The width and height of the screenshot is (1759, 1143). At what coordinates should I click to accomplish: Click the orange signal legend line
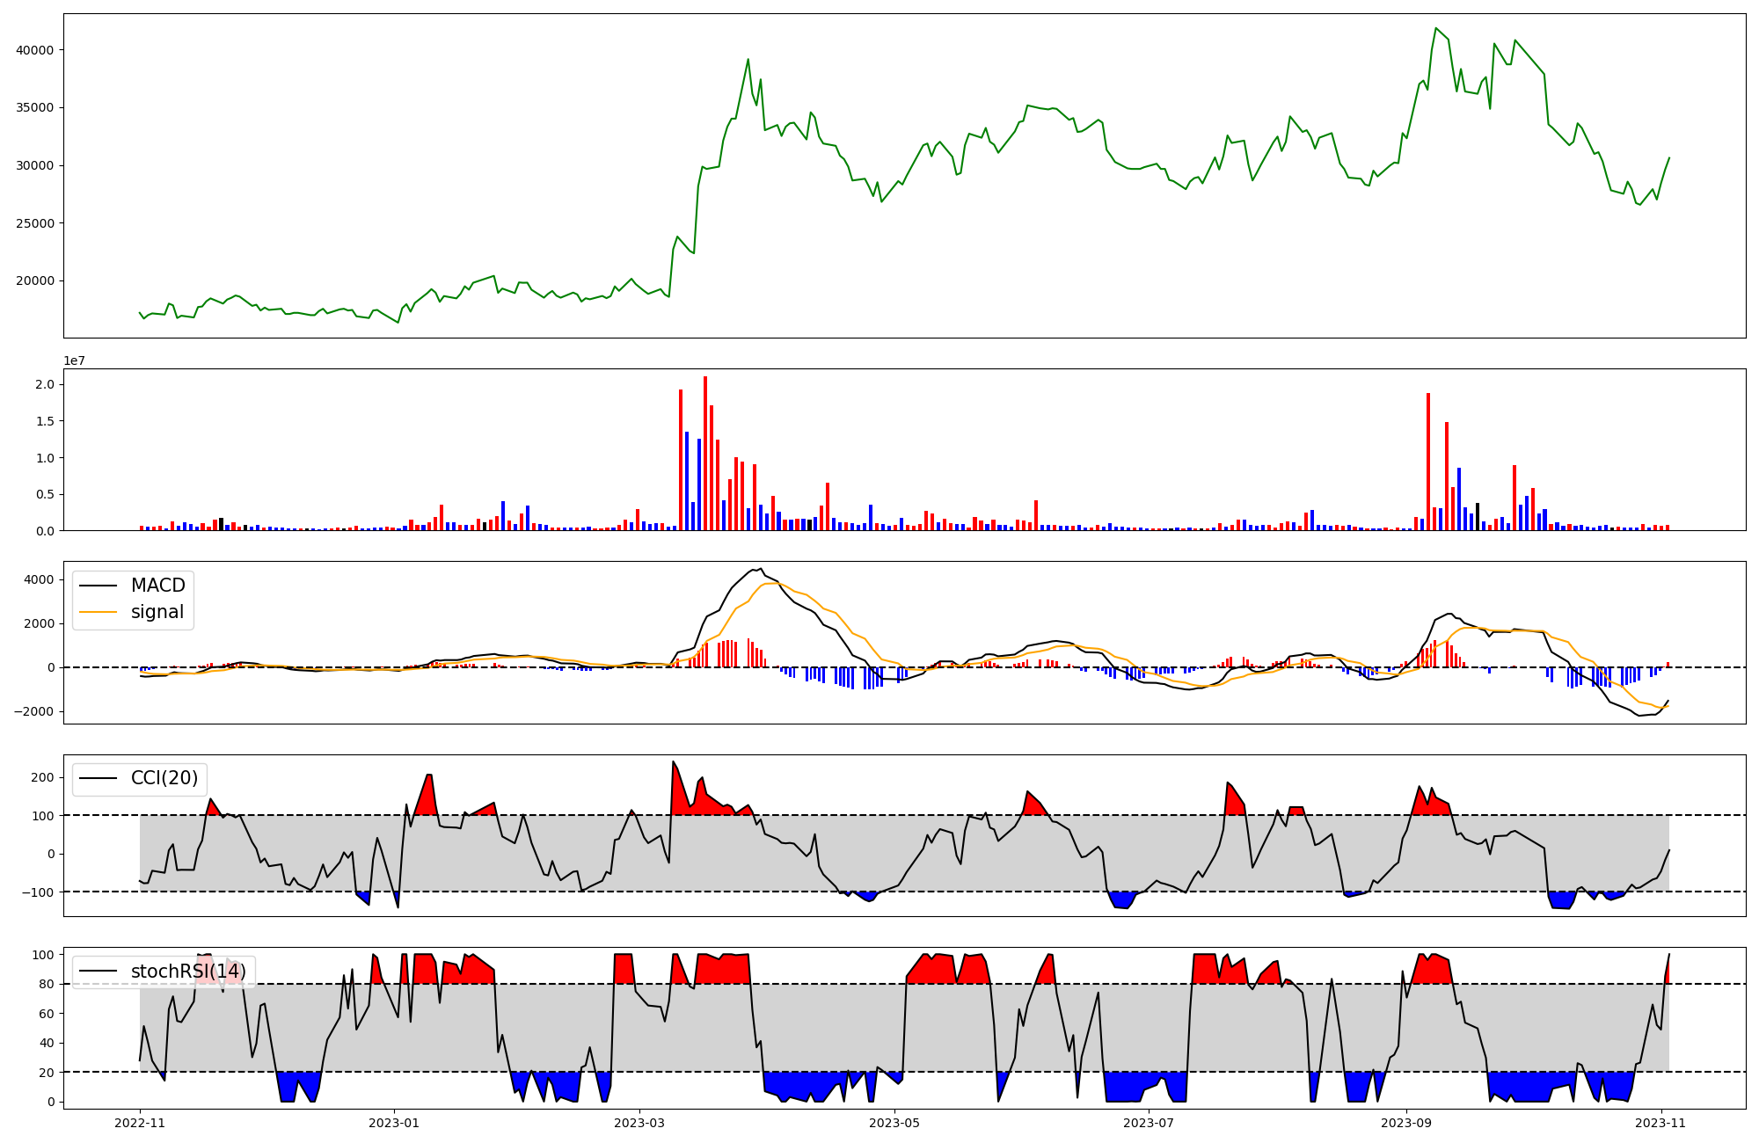98,612
